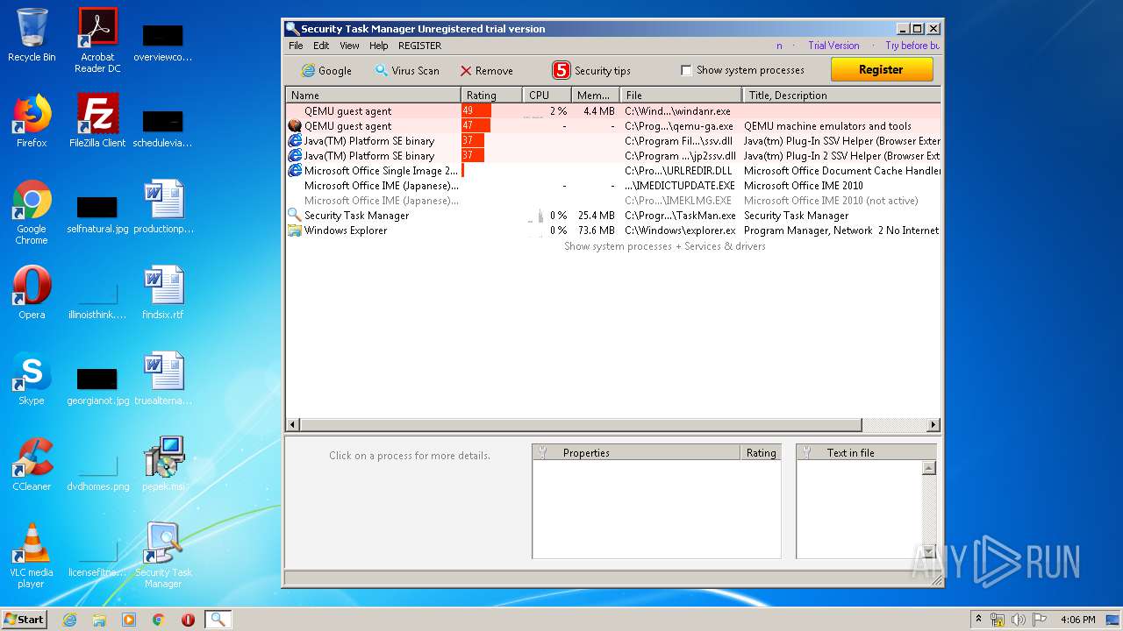Image resolution: width=1123 pixels, height=631 pixels.
Task: Select Security Task Manager process icon
Action: click(x=295, y=216)
